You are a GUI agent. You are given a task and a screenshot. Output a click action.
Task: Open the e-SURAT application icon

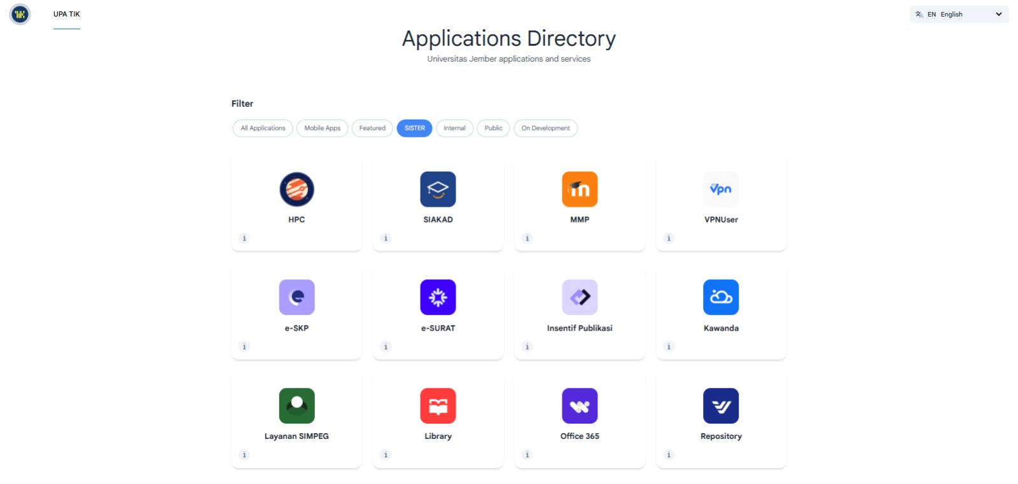tap(438, 297)
